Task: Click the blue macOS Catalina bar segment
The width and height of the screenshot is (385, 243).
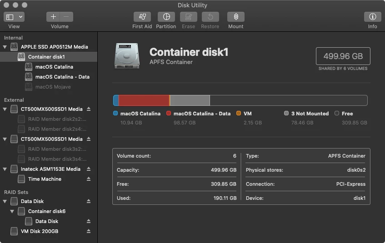Action: pyautogui.click(x=116, y=100)
